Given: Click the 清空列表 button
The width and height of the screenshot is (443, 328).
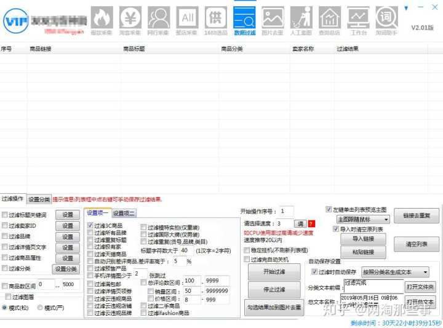Looking at the screenshot, I should tap(416, 244).
